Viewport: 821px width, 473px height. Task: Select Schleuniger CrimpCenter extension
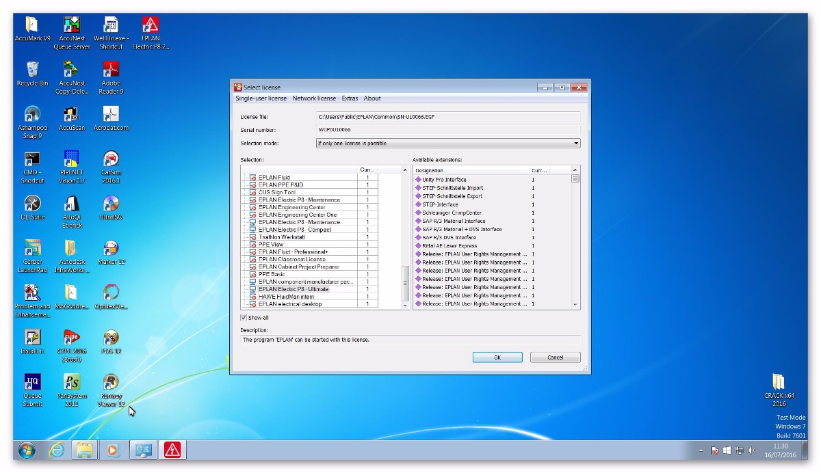(x=492, y=213)
